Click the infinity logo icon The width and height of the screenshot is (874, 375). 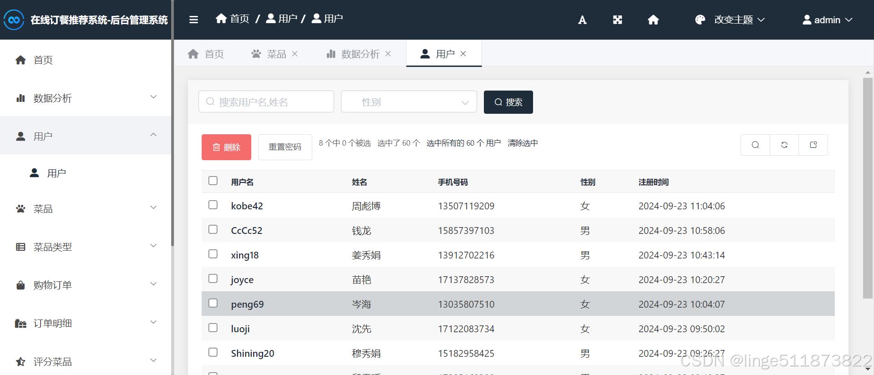pyautogui.click(x=14, y=20)
